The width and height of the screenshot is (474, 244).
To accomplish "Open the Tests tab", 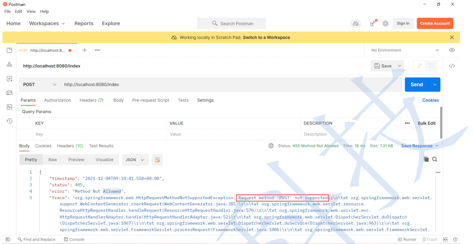I will coord(183,100).
